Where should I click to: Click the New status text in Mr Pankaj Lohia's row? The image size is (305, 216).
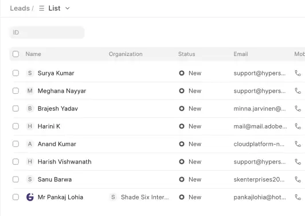coord(195,197)
